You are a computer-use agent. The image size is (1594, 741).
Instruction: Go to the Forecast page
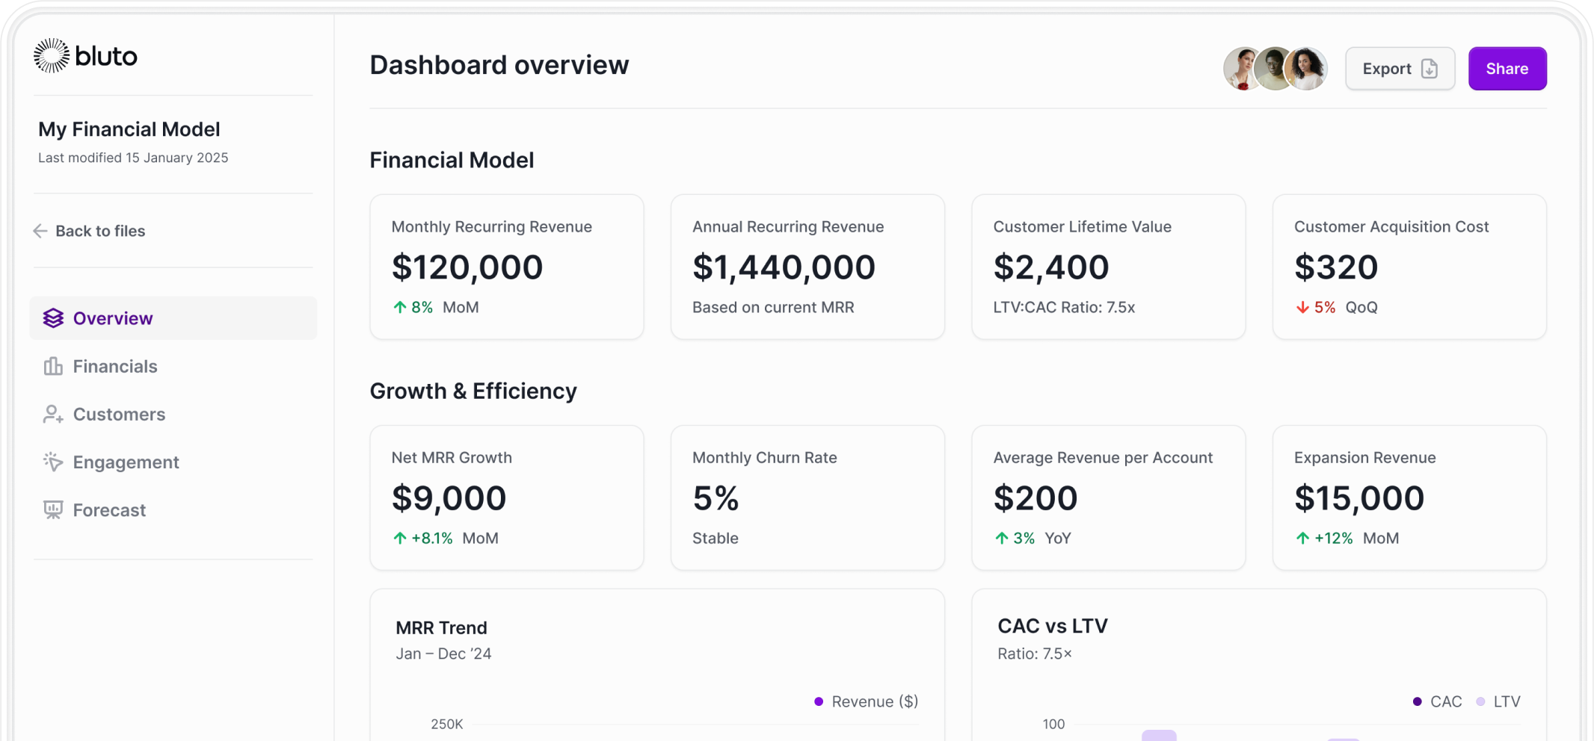109,510
